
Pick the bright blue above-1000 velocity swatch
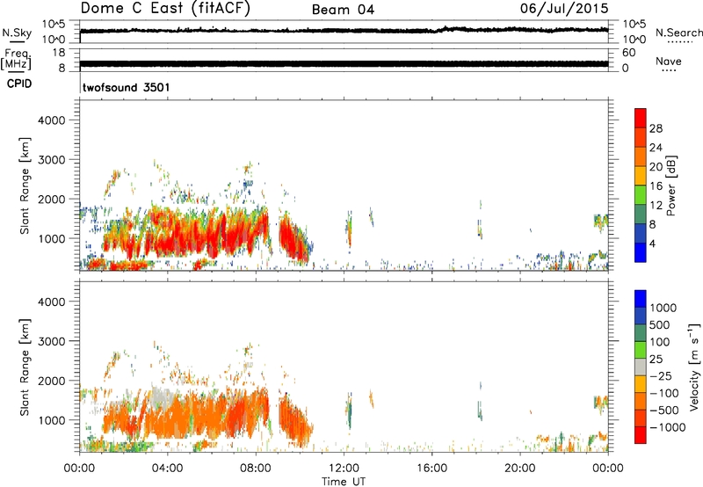(641, 299)
